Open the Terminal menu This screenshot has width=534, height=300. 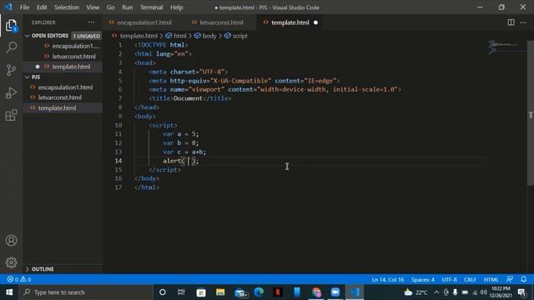152,7
